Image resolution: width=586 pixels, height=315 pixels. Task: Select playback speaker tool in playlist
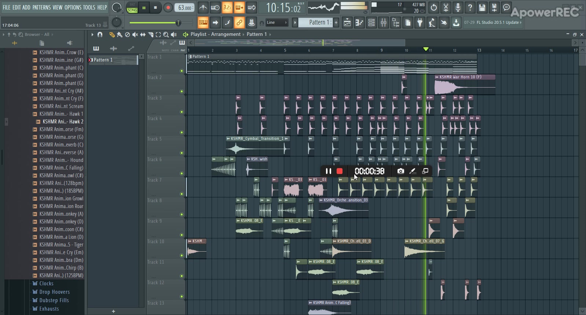(173, 34)
